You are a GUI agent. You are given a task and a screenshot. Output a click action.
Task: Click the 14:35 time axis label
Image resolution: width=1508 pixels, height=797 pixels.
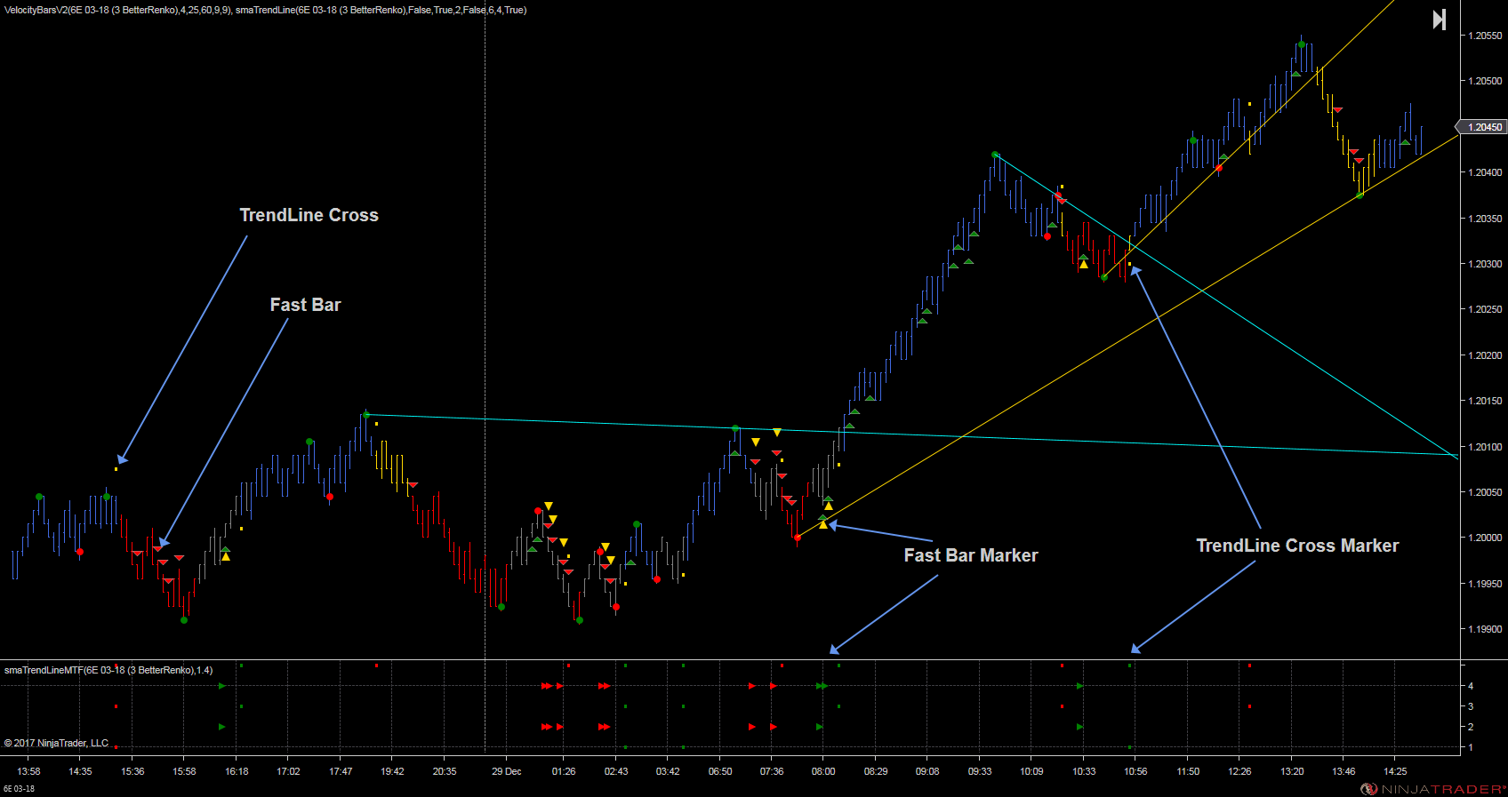coord(80,771)
